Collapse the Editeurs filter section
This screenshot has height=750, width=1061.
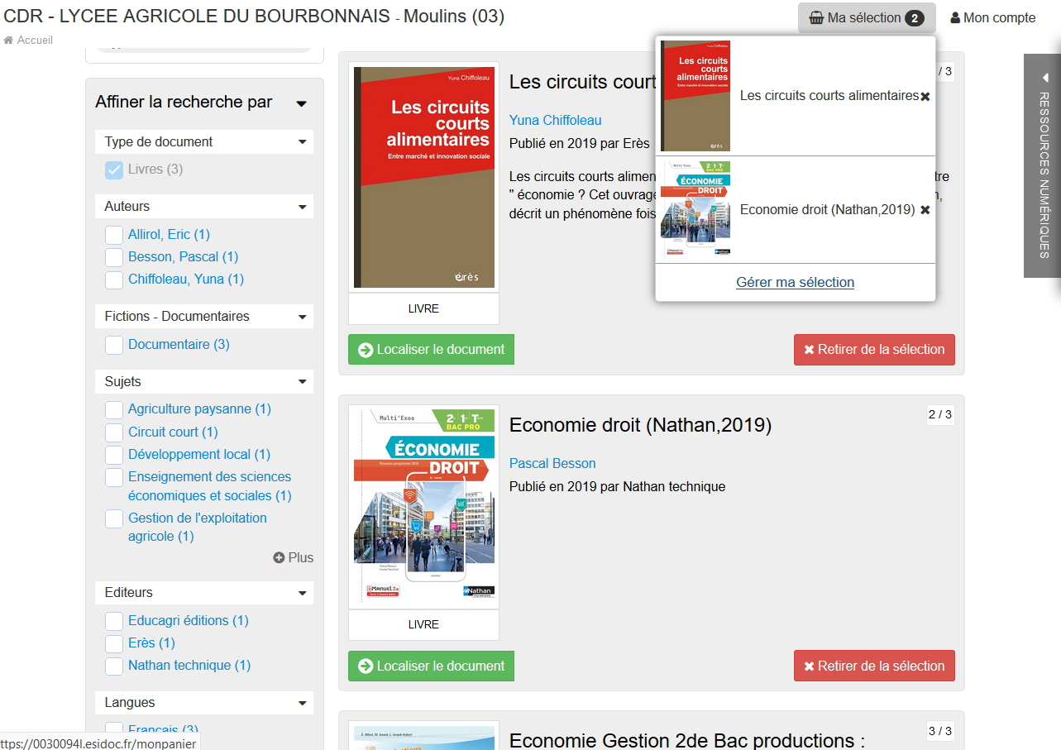303,593
